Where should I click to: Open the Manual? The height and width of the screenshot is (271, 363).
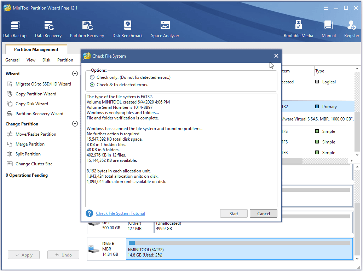click(329, 29)
